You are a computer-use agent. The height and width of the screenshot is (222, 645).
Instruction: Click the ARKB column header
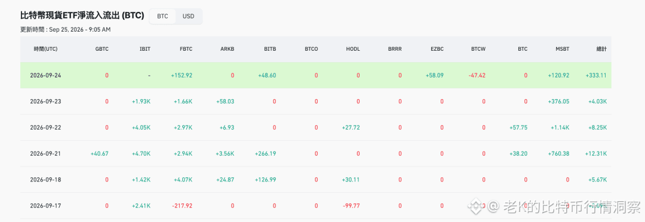pyautogui.click(x=228, y=49)
